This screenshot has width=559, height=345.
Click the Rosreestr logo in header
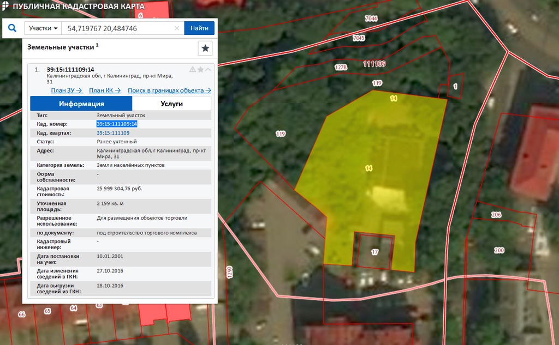5,7
